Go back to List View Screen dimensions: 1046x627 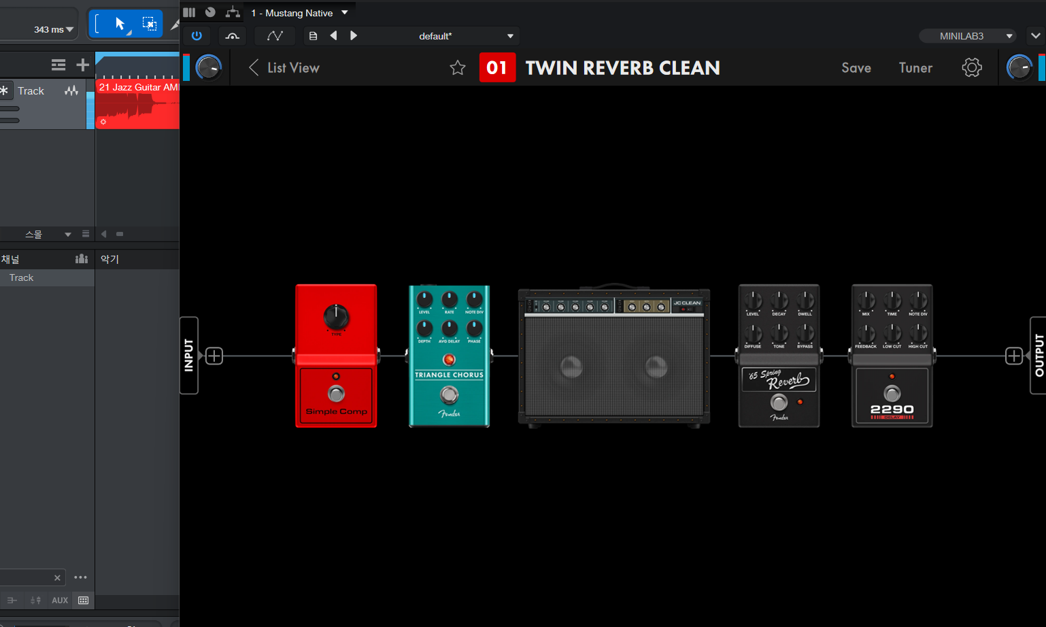[x=284, y=67]
